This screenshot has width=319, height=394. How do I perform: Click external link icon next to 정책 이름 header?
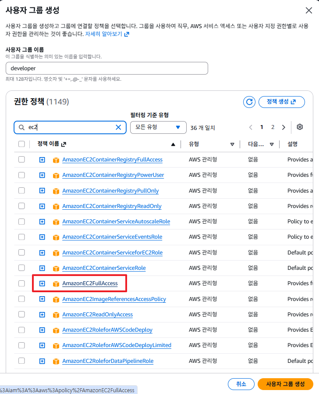64,144
